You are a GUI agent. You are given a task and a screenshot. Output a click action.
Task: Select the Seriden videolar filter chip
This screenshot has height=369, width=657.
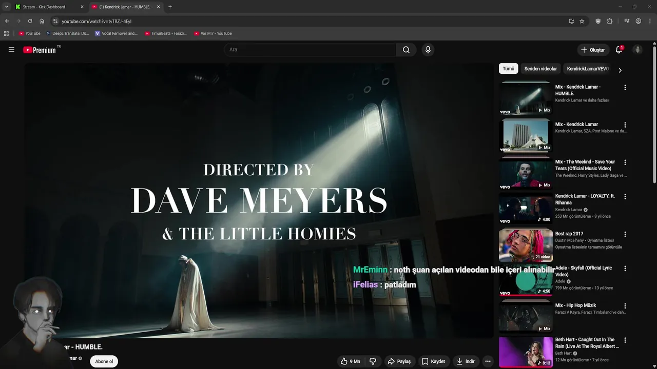[540, 69]
